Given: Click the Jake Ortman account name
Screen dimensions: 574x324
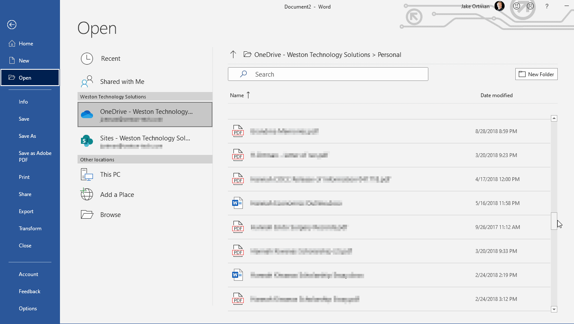Looking at the screenshot, I should click(x=475, y=6).
